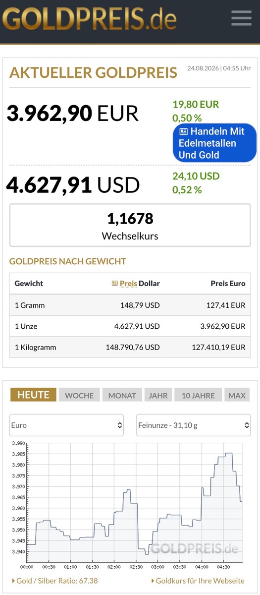Open Goldkurs für Ihre Webseite link
Screen dimensions: 260x595
[x=198, y=581]
